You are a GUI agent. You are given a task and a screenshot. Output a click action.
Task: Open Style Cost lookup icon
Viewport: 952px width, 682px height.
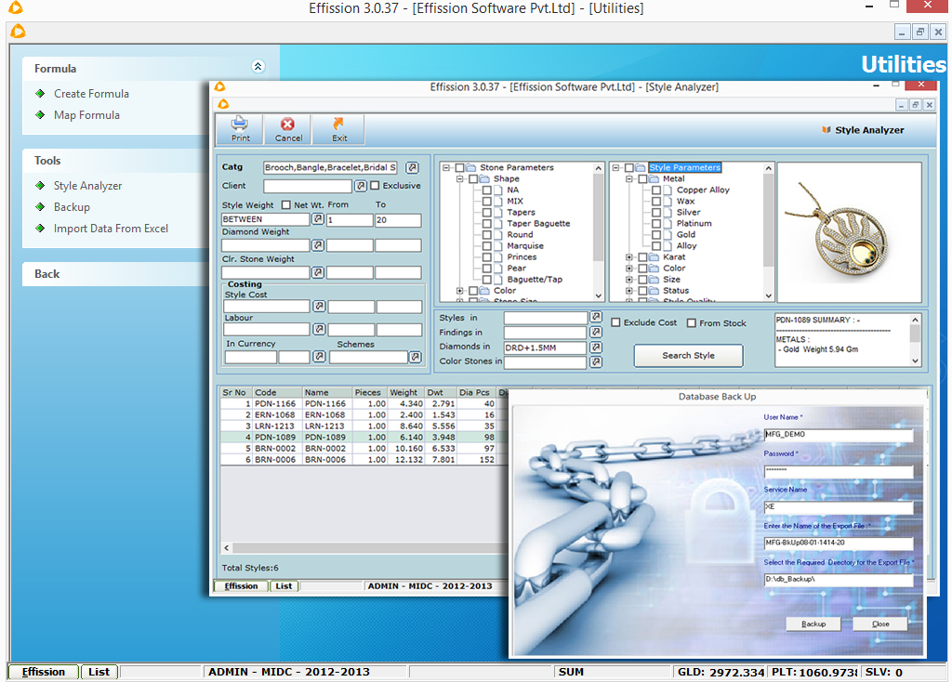[320, 307]
